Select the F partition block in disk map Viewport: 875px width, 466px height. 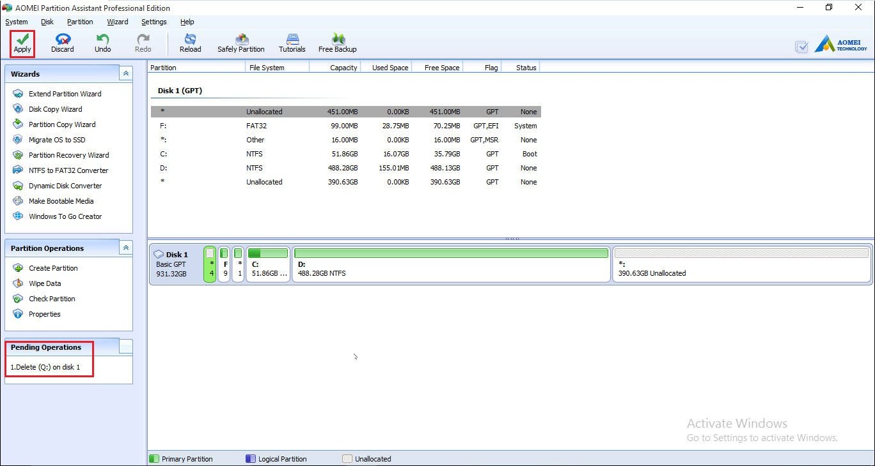tap(224, 264)
